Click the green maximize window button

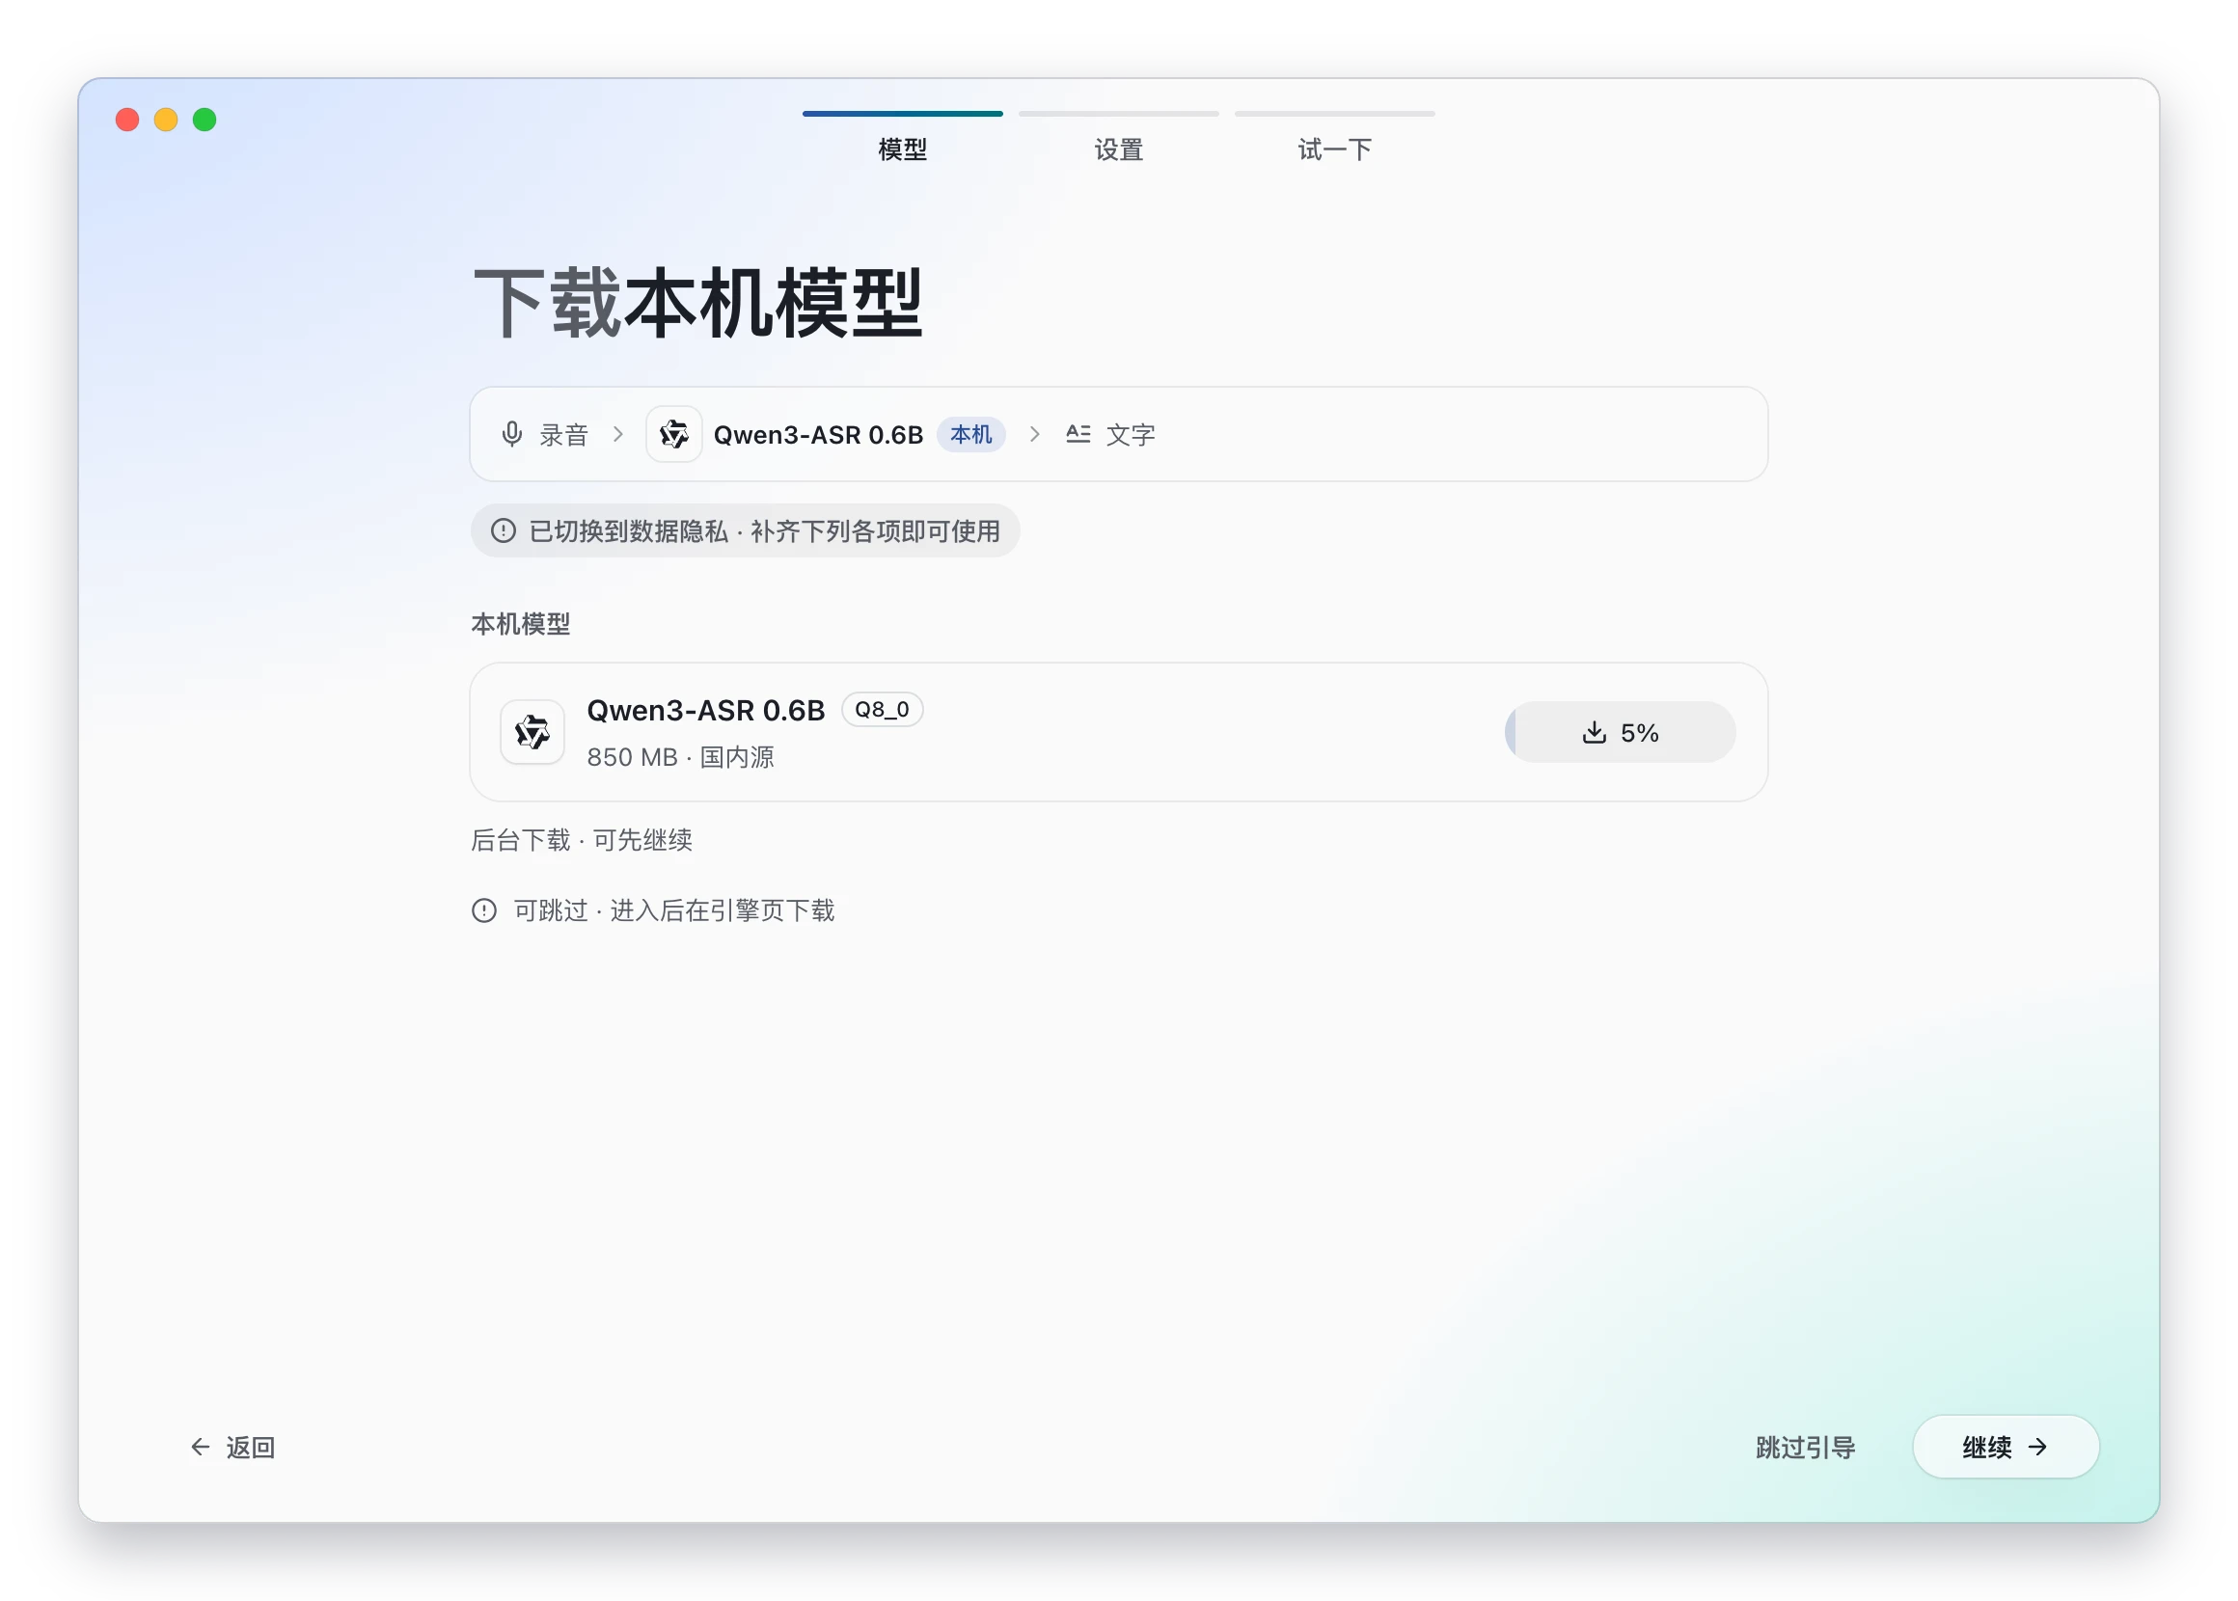point(205,120)
